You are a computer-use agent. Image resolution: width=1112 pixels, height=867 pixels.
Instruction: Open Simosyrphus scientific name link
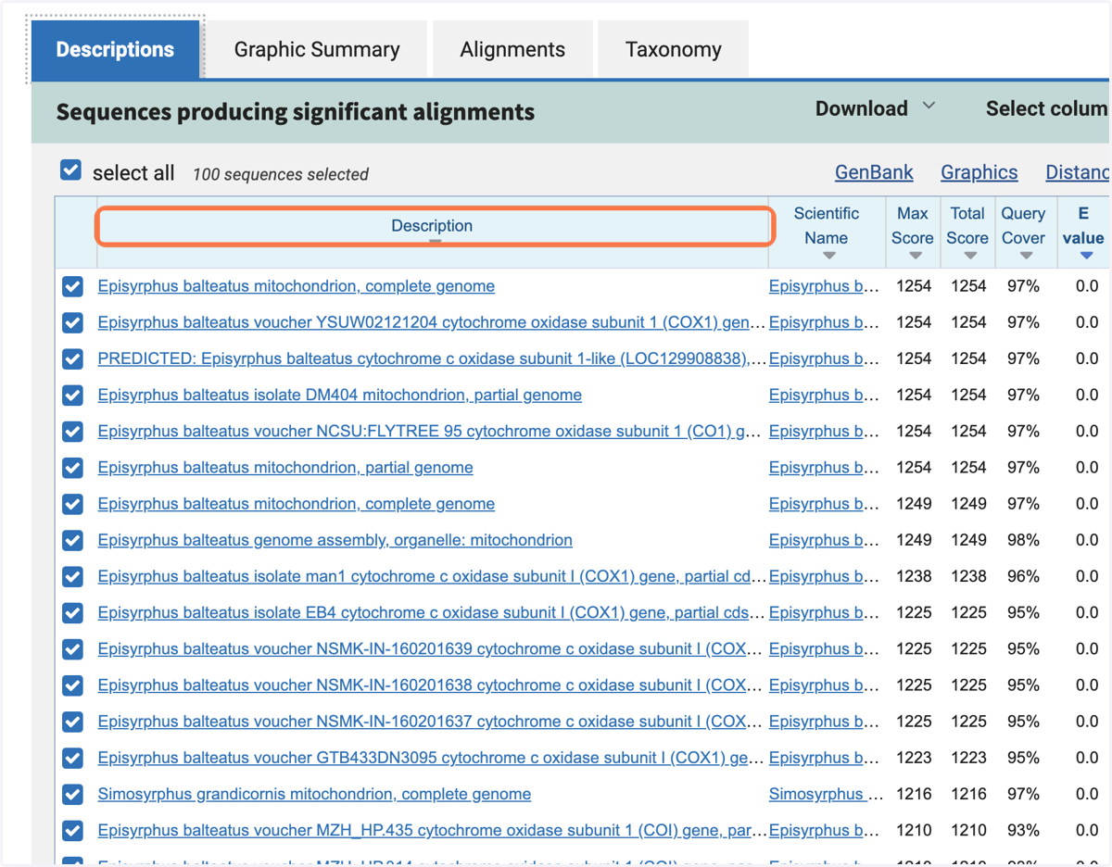pos(825,794)
